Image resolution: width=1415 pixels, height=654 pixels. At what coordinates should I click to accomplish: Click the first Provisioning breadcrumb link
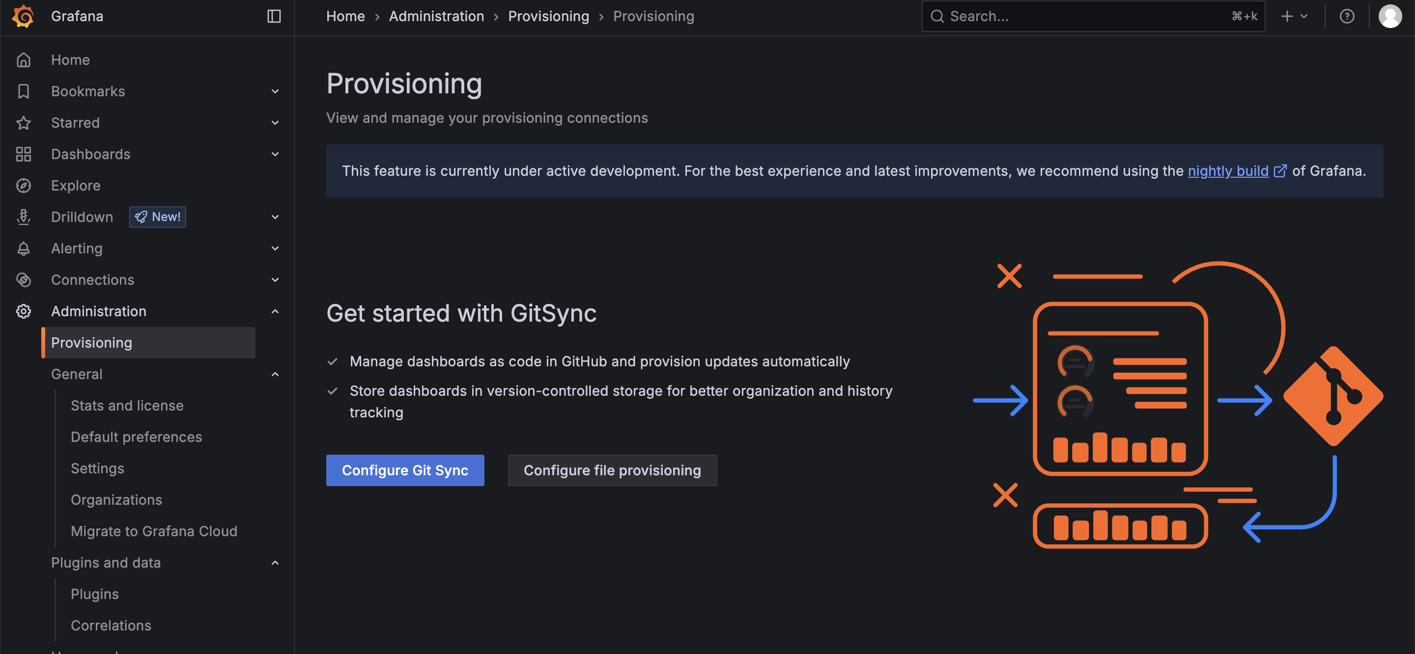[548, 16]
